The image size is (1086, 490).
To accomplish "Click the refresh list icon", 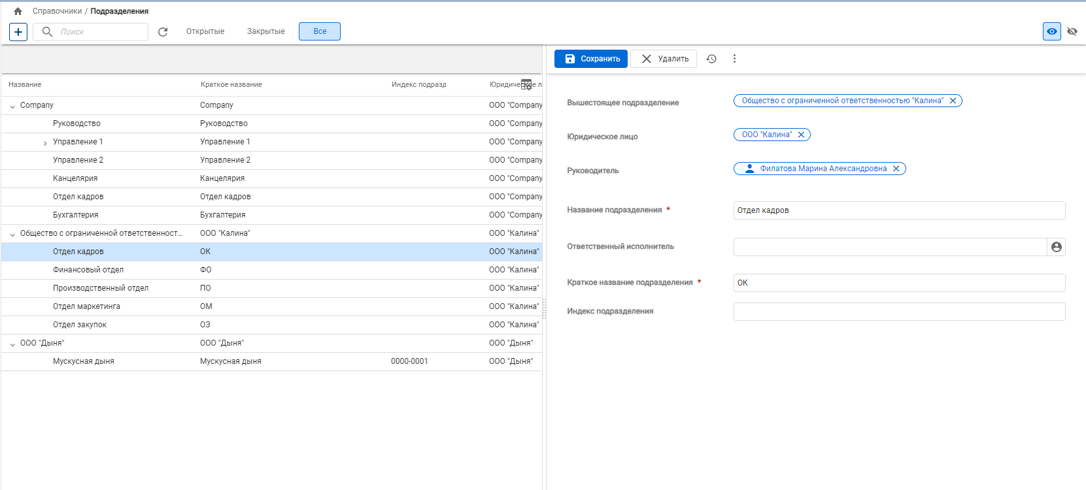I will 163,31.
